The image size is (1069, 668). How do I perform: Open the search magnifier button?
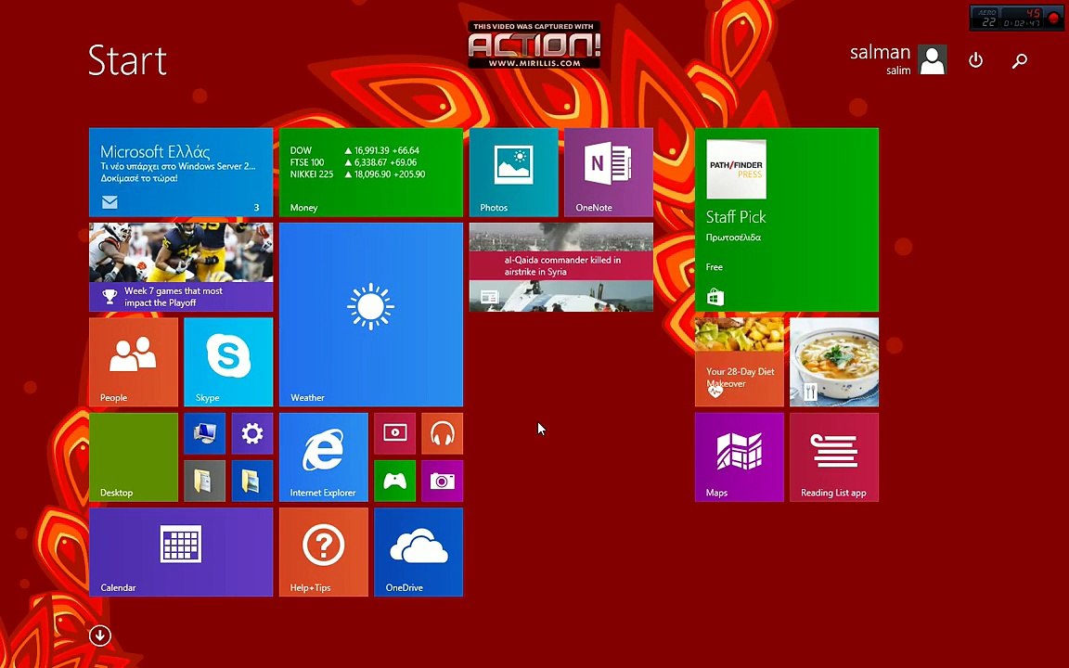pos(1019,60)
